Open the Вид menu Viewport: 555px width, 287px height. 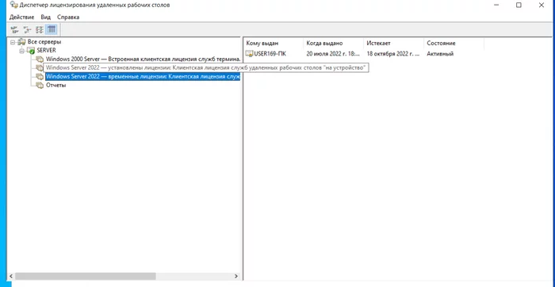(46, 17)
